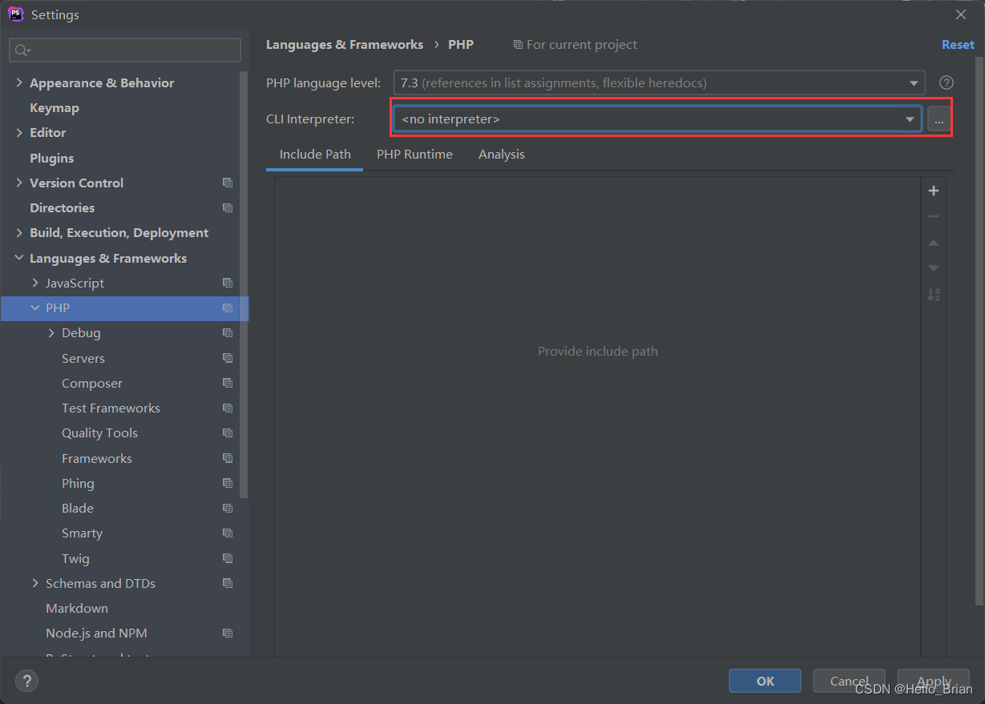Expand Version Control section
The height and width of the screenshot is (704, 985).
tap(19, 183)
